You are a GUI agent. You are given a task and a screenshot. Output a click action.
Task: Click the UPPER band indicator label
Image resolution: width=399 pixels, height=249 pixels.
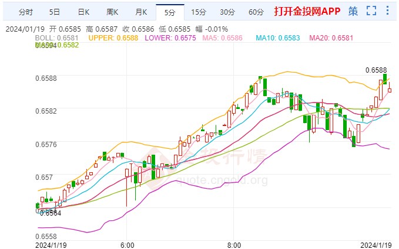[113, 38]
